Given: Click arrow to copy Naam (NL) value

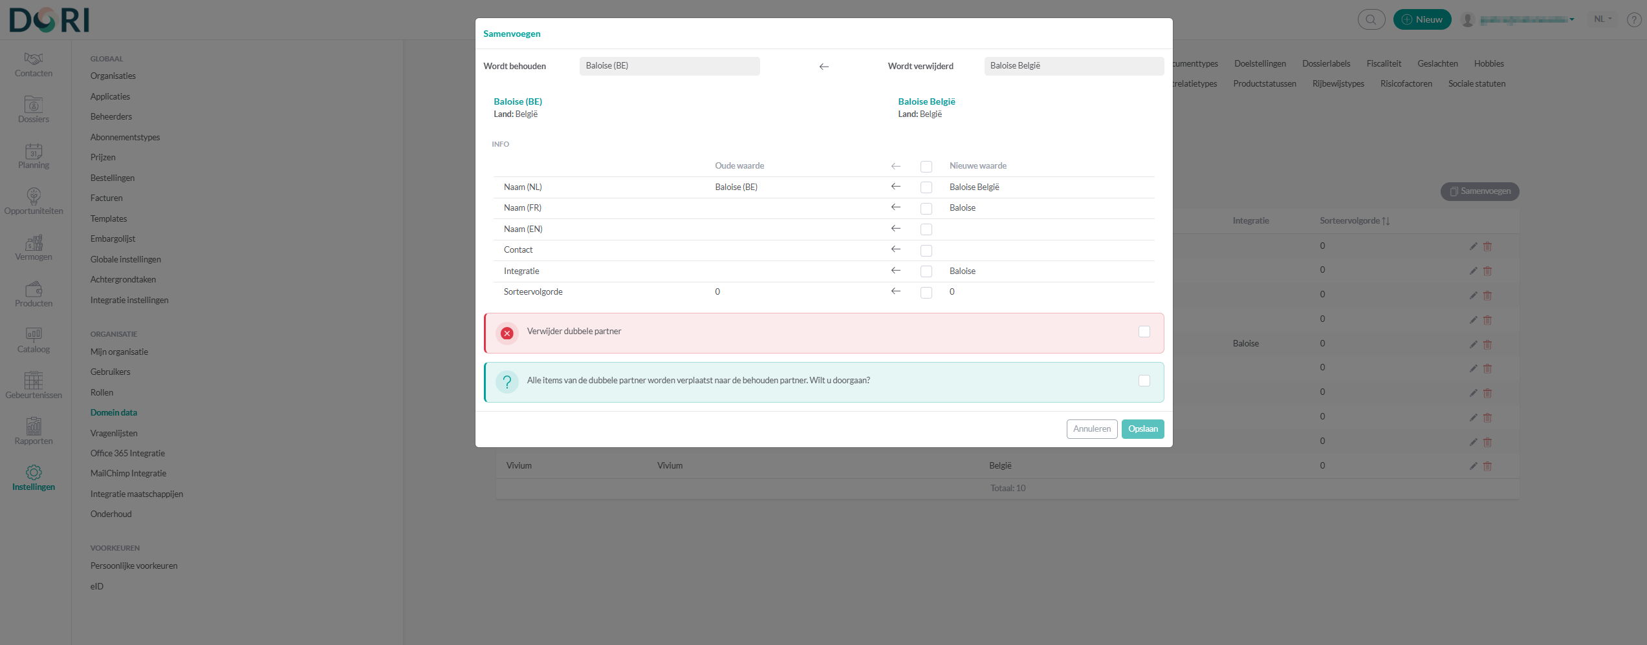Looking at the screenshot, I should tap(895, 187).
